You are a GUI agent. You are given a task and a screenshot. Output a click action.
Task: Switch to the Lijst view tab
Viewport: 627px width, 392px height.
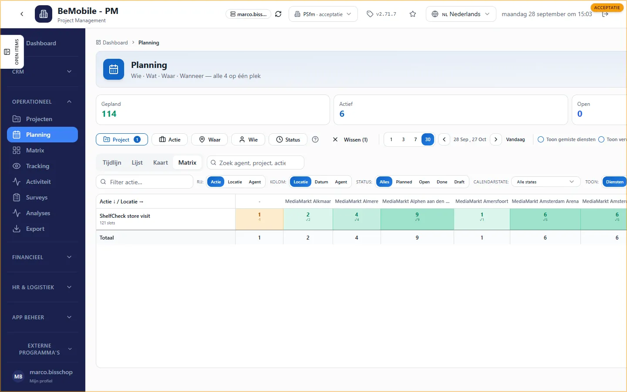coord(137,162)
